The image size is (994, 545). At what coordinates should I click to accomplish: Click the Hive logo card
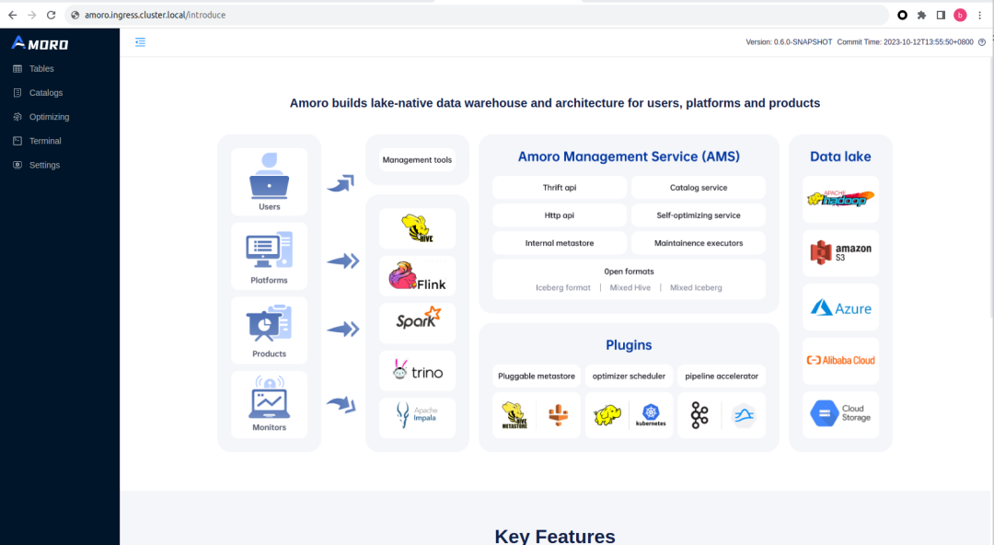pos(417,228)
